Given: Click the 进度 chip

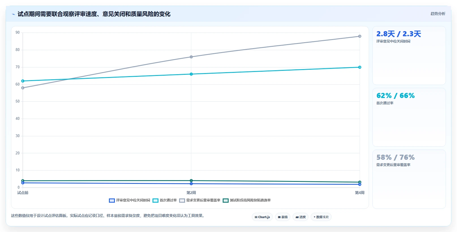Looking at the screenshot, I should [301, 217].
